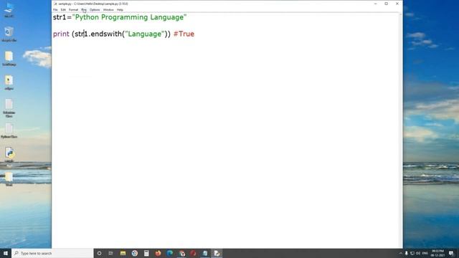The image size is (459, 258).
Task: Open the Windows Start menu
Action: 6,253
